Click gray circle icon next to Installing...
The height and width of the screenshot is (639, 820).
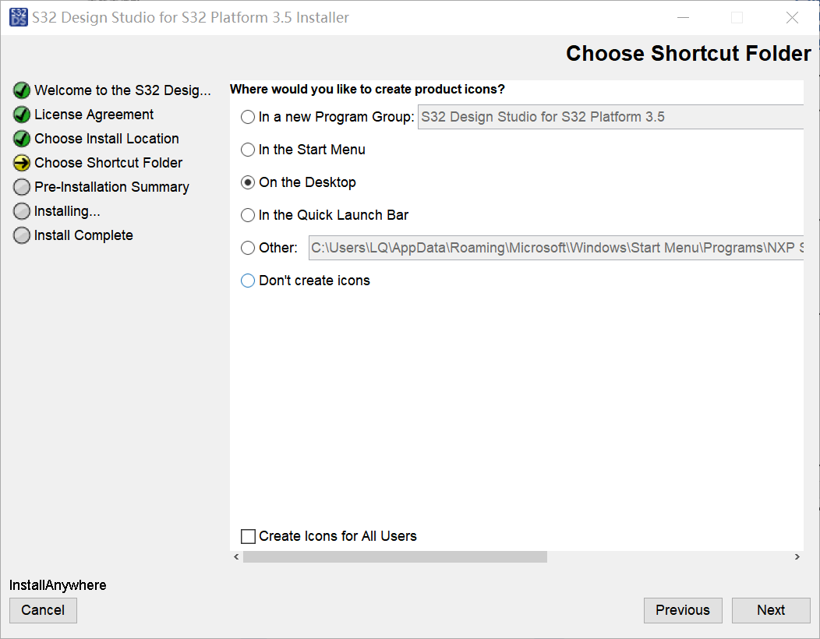click(22, 211)
